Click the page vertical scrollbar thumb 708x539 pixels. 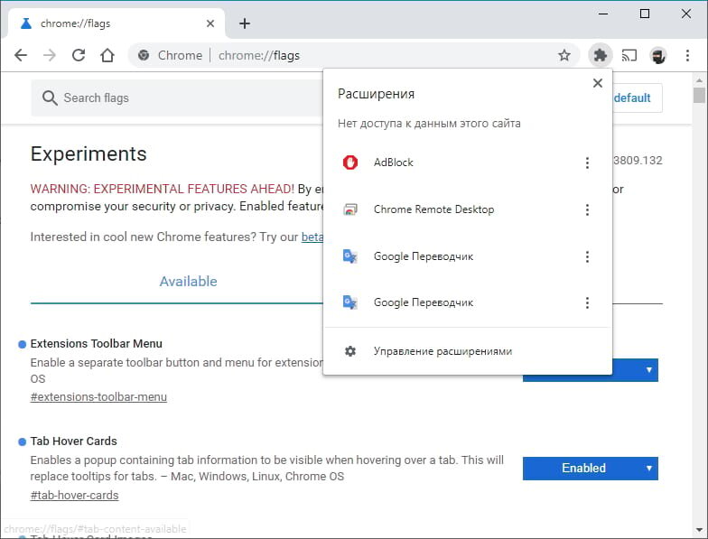699,96
